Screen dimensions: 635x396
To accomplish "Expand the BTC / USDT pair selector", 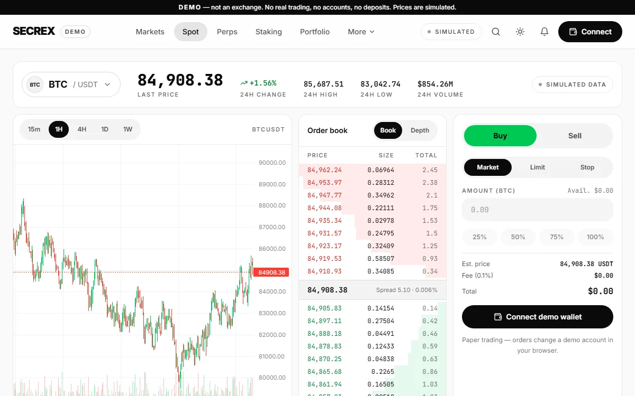I will coord(71,84).
